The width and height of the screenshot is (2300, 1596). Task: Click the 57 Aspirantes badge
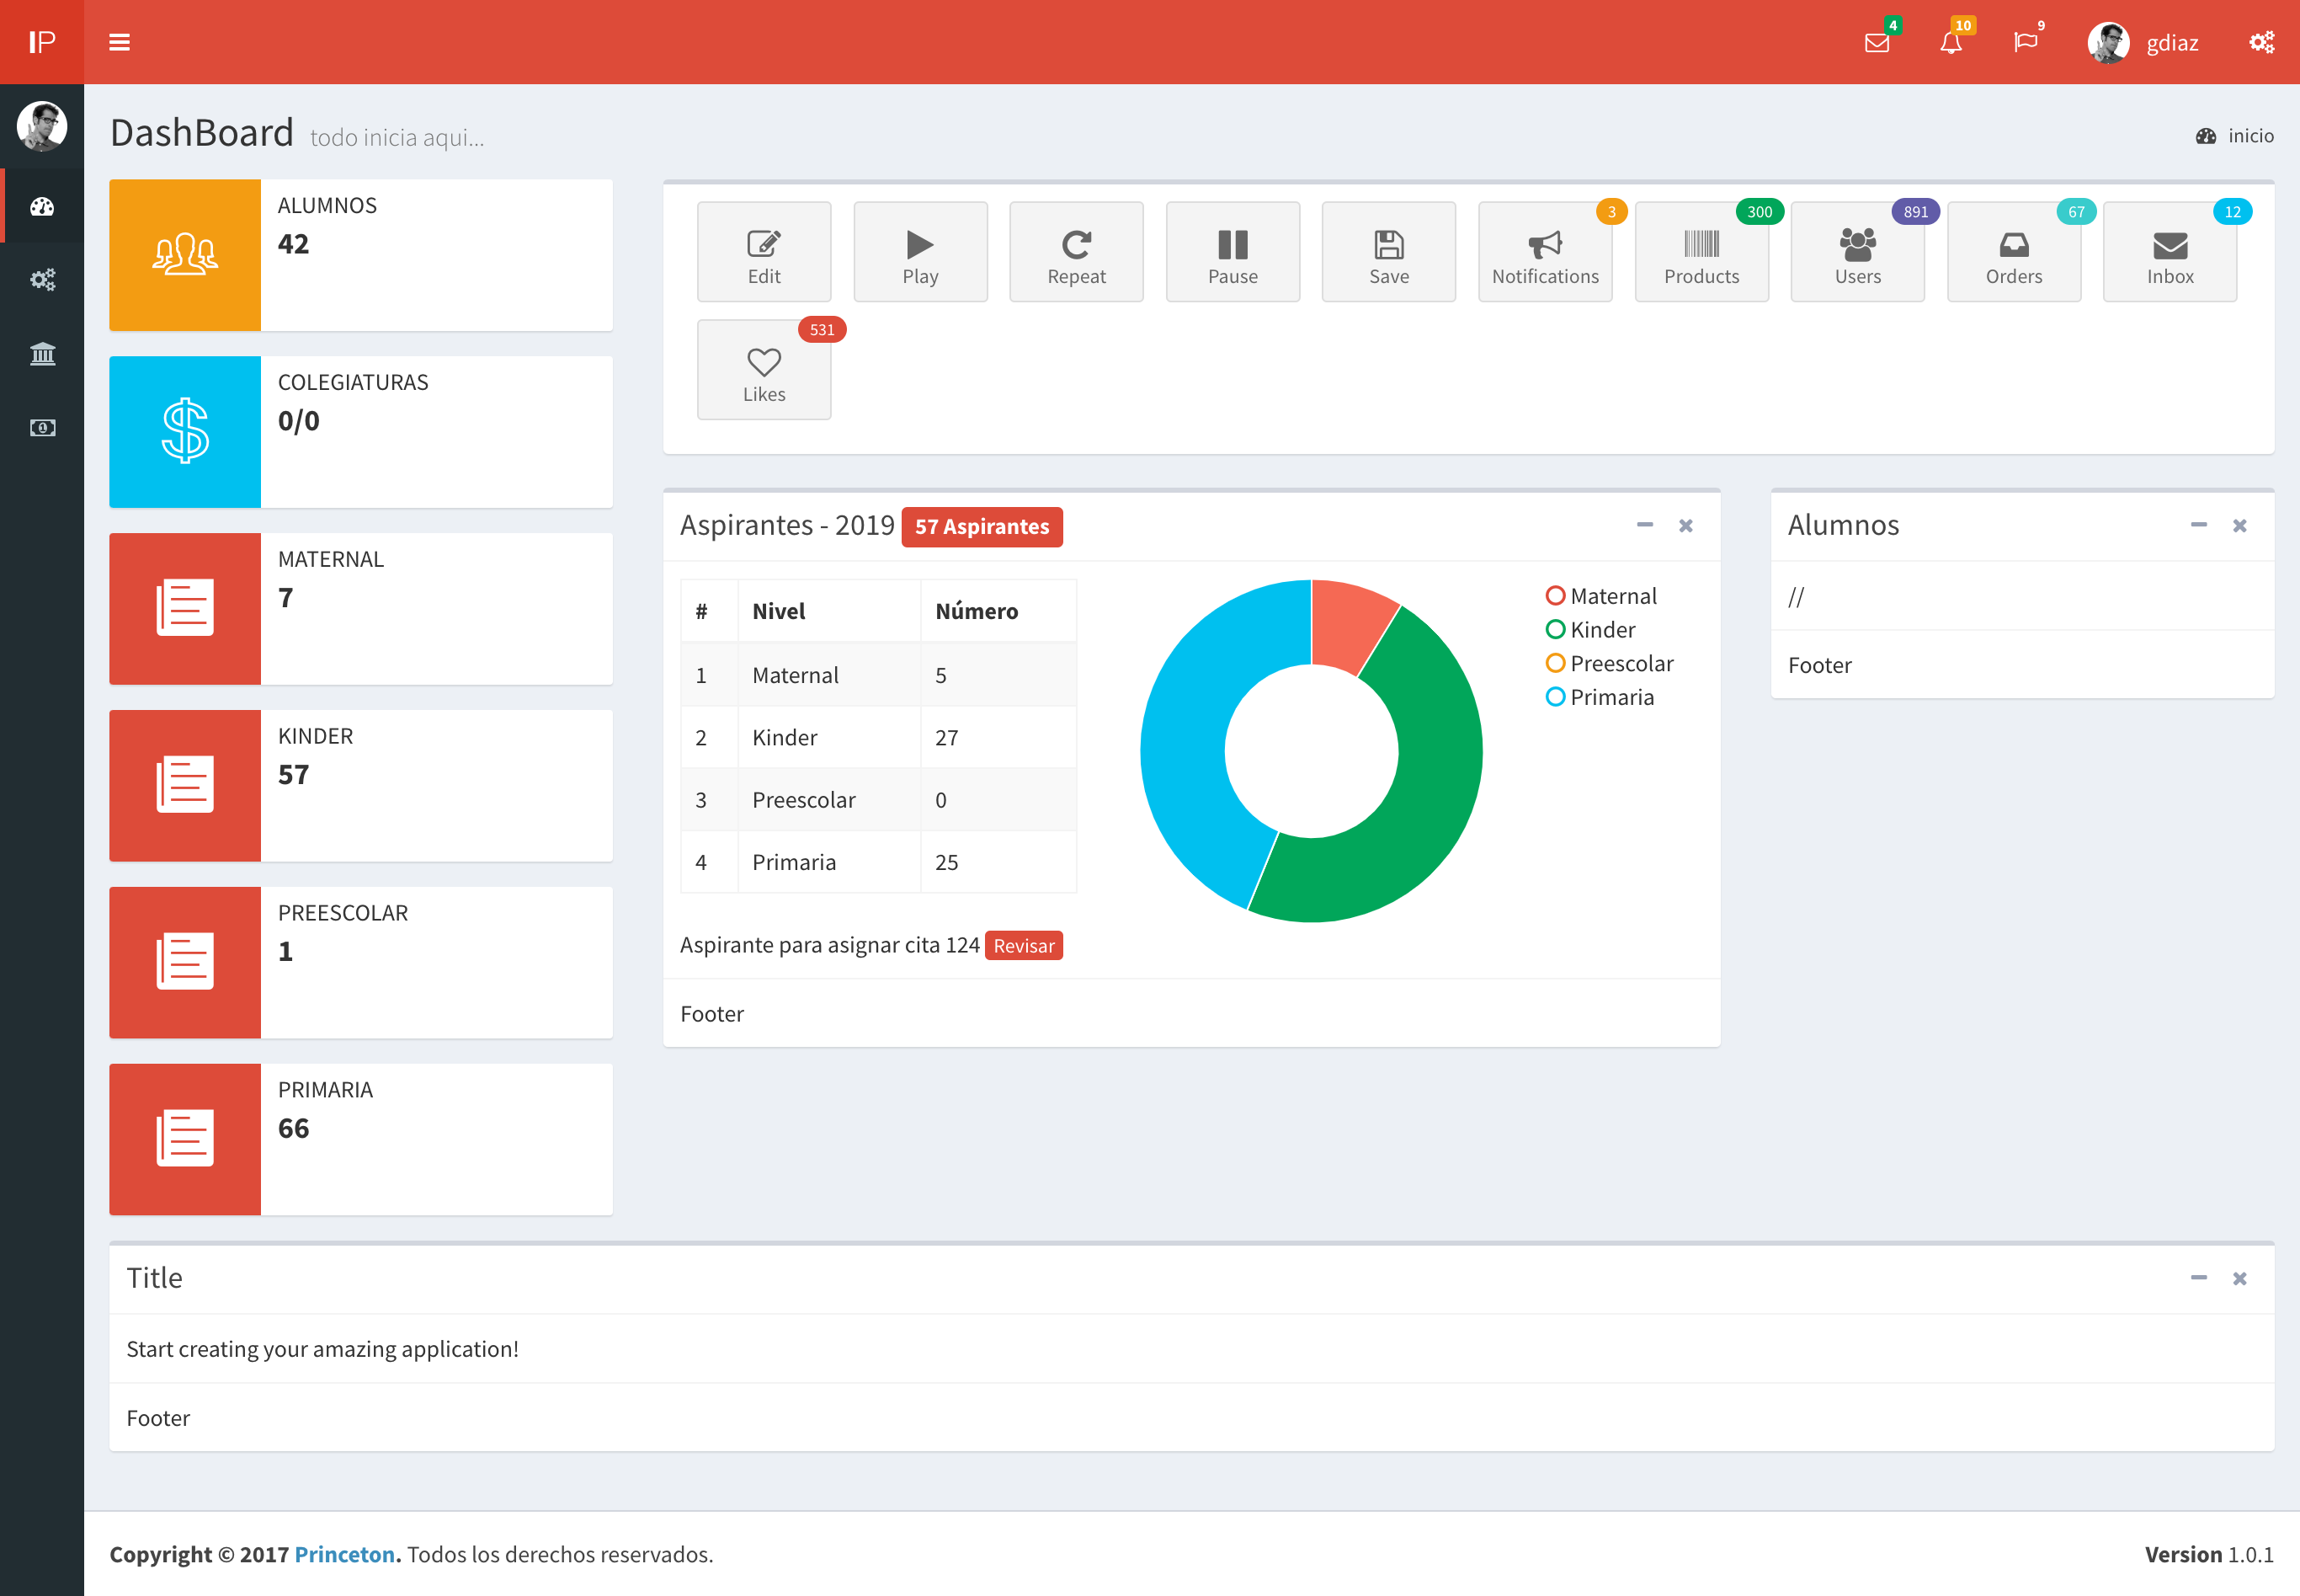pyautogui.click(x=982, y=527)
